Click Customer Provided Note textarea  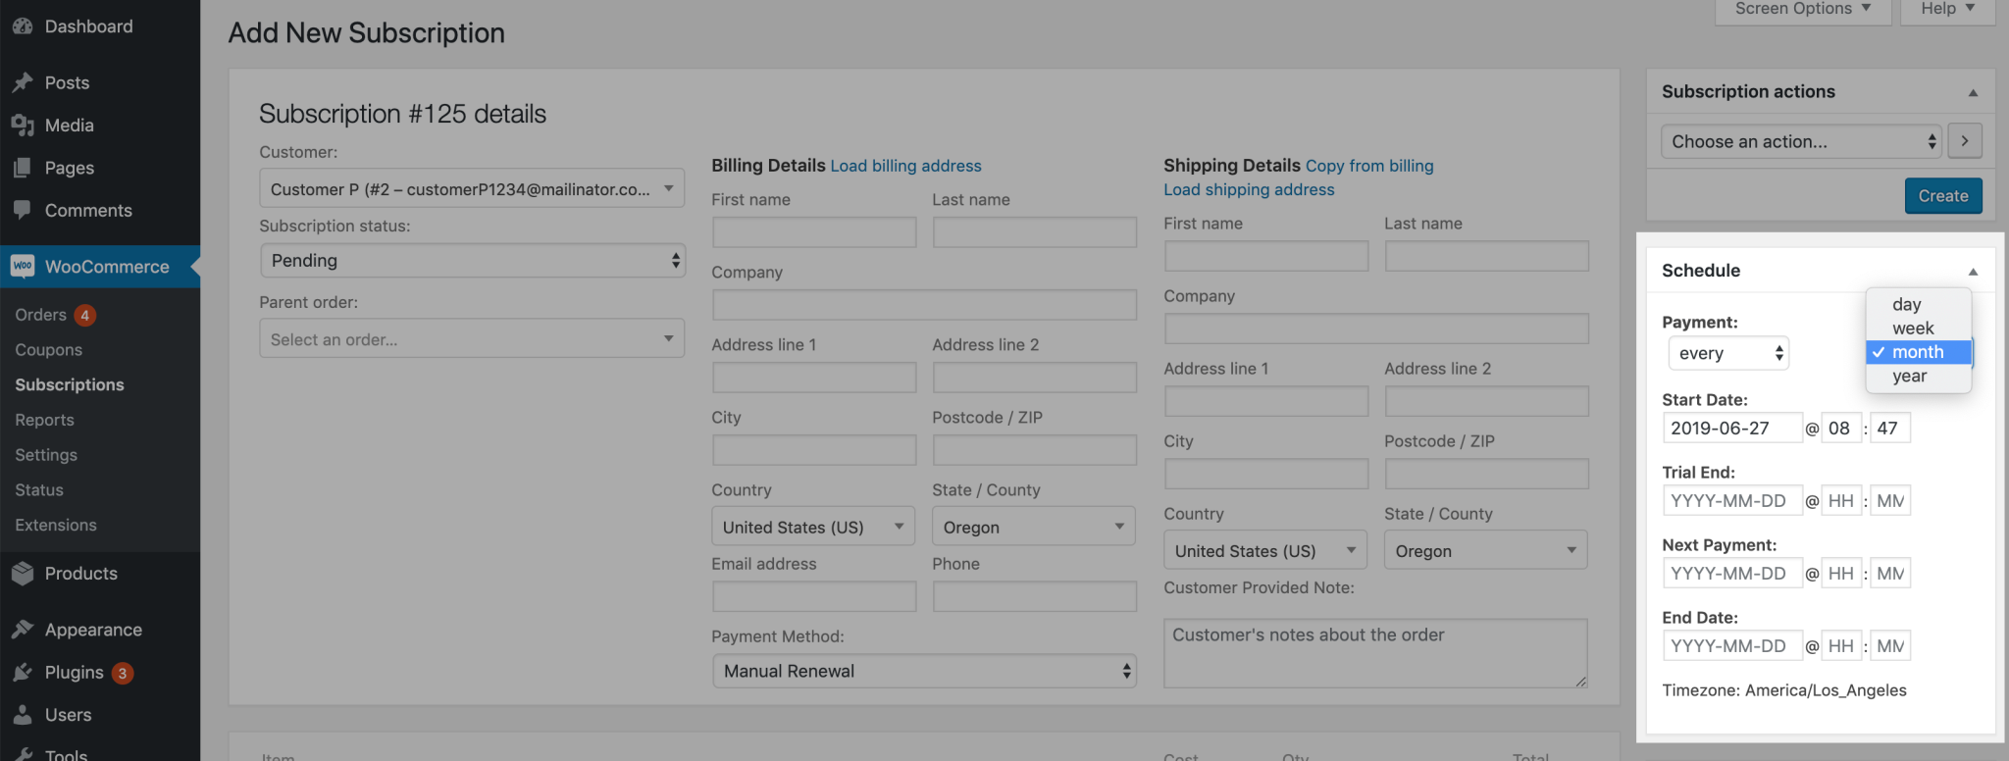(1376, 653)
